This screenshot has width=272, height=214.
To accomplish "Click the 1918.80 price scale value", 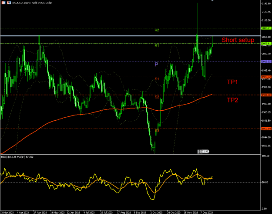I will click(267, 104).
